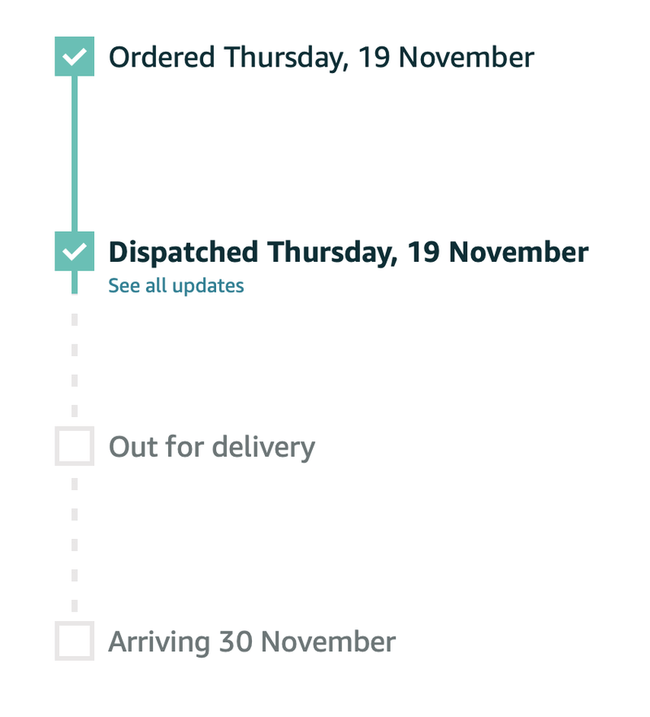Click the green checkmark beside Ordered
Image resolution: width=650 pixels, height=717 pixels.
74,57
